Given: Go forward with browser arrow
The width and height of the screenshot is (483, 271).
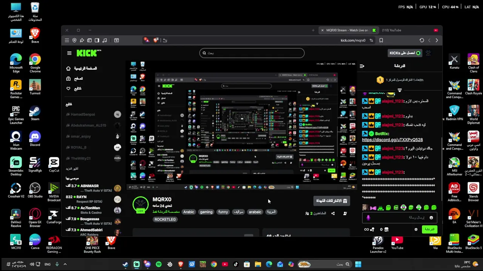Looking at the screenshot, I should (x=437, y=40).
